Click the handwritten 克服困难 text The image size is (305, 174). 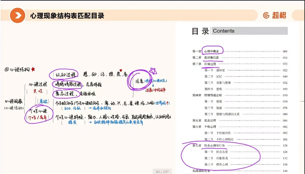pos(88,94)
